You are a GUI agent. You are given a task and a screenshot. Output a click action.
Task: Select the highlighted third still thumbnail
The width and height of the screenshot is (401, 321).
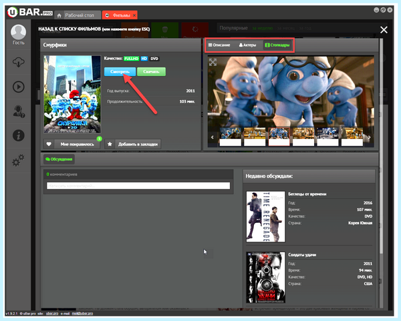click(x=279, y=137)
